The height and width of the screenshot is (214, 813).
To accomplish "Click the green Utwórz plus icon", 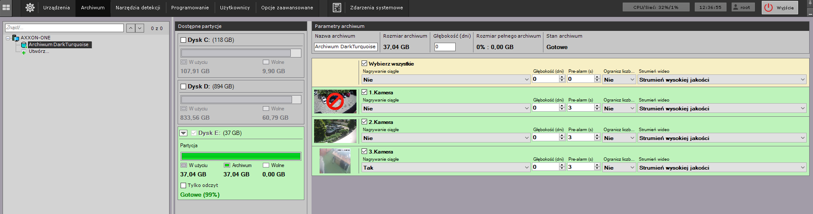I will pos(24,52).
